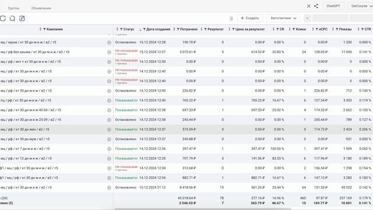This screenshot has height=210, width=373.
Task: Click filter funnel icon on CTR column
Action: tap(363, 29)
